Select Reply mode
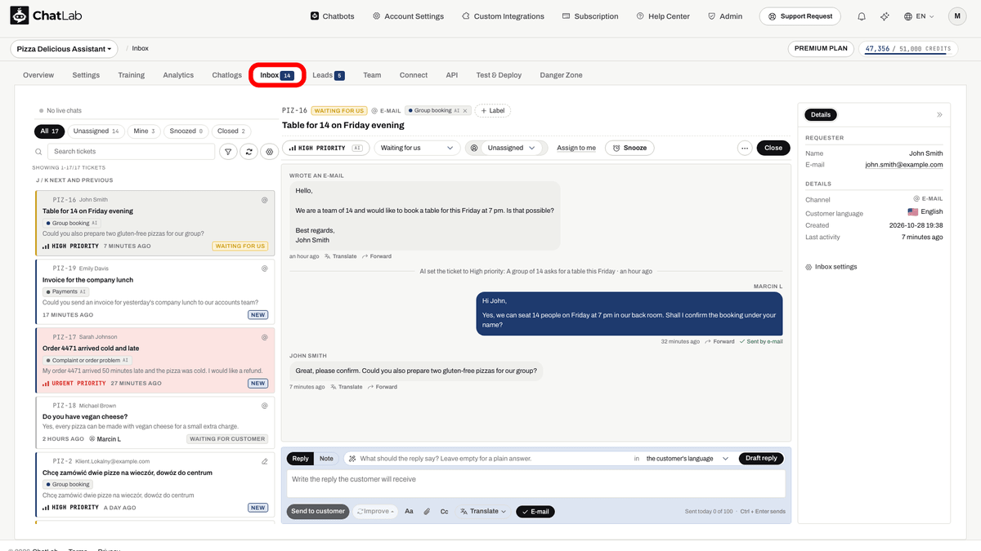Image resolution: width=981 pixels, height=551 pixels. 300,459
